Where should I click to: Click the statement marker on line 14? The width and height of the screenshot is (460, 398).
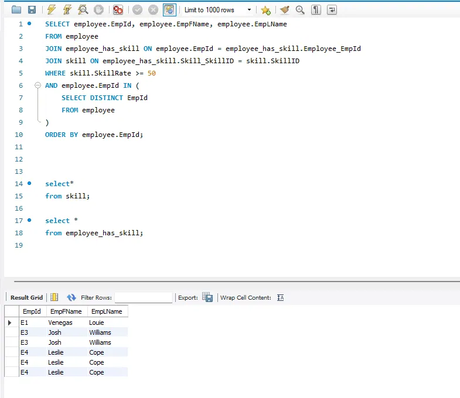tap(29, 183)
